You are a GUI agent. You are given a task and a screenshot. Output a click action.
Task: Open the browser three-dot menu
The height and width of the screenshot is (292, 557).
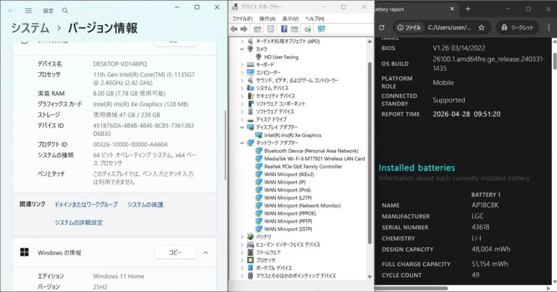(x=549, y=27)
